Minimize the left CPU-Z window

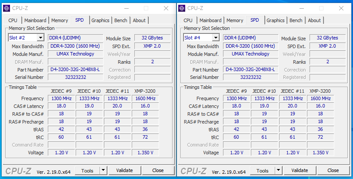pos(126,8)
